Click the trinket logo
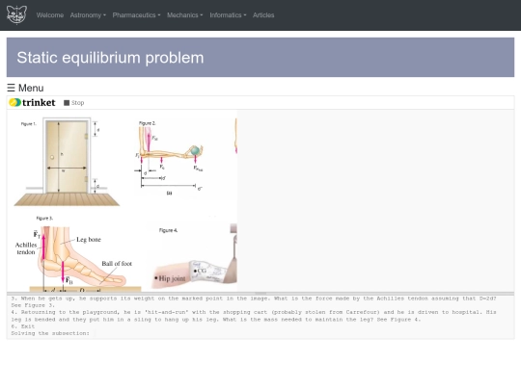 (x=32, y=102)
